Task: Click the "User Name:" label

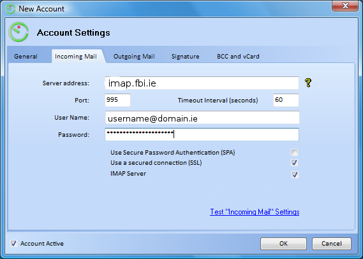Action: coord(71,118)
